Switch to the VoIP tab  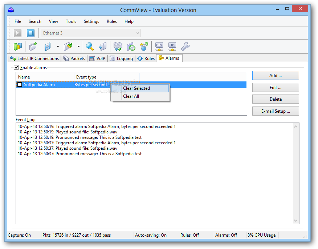(x=97, y=59)
